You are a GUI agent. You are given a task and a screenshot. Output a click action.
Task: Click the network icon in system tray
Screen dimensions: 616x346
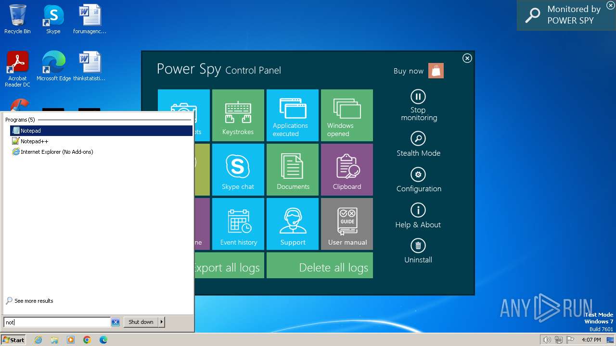pyautogui.click(x=559, y=340)
